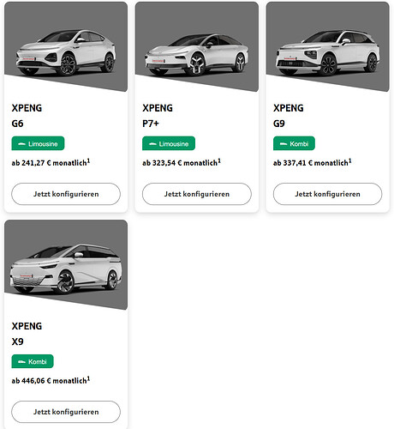
Task: Click footnote on 323,54 € monthly price
Action: click(x=219, y=161)
